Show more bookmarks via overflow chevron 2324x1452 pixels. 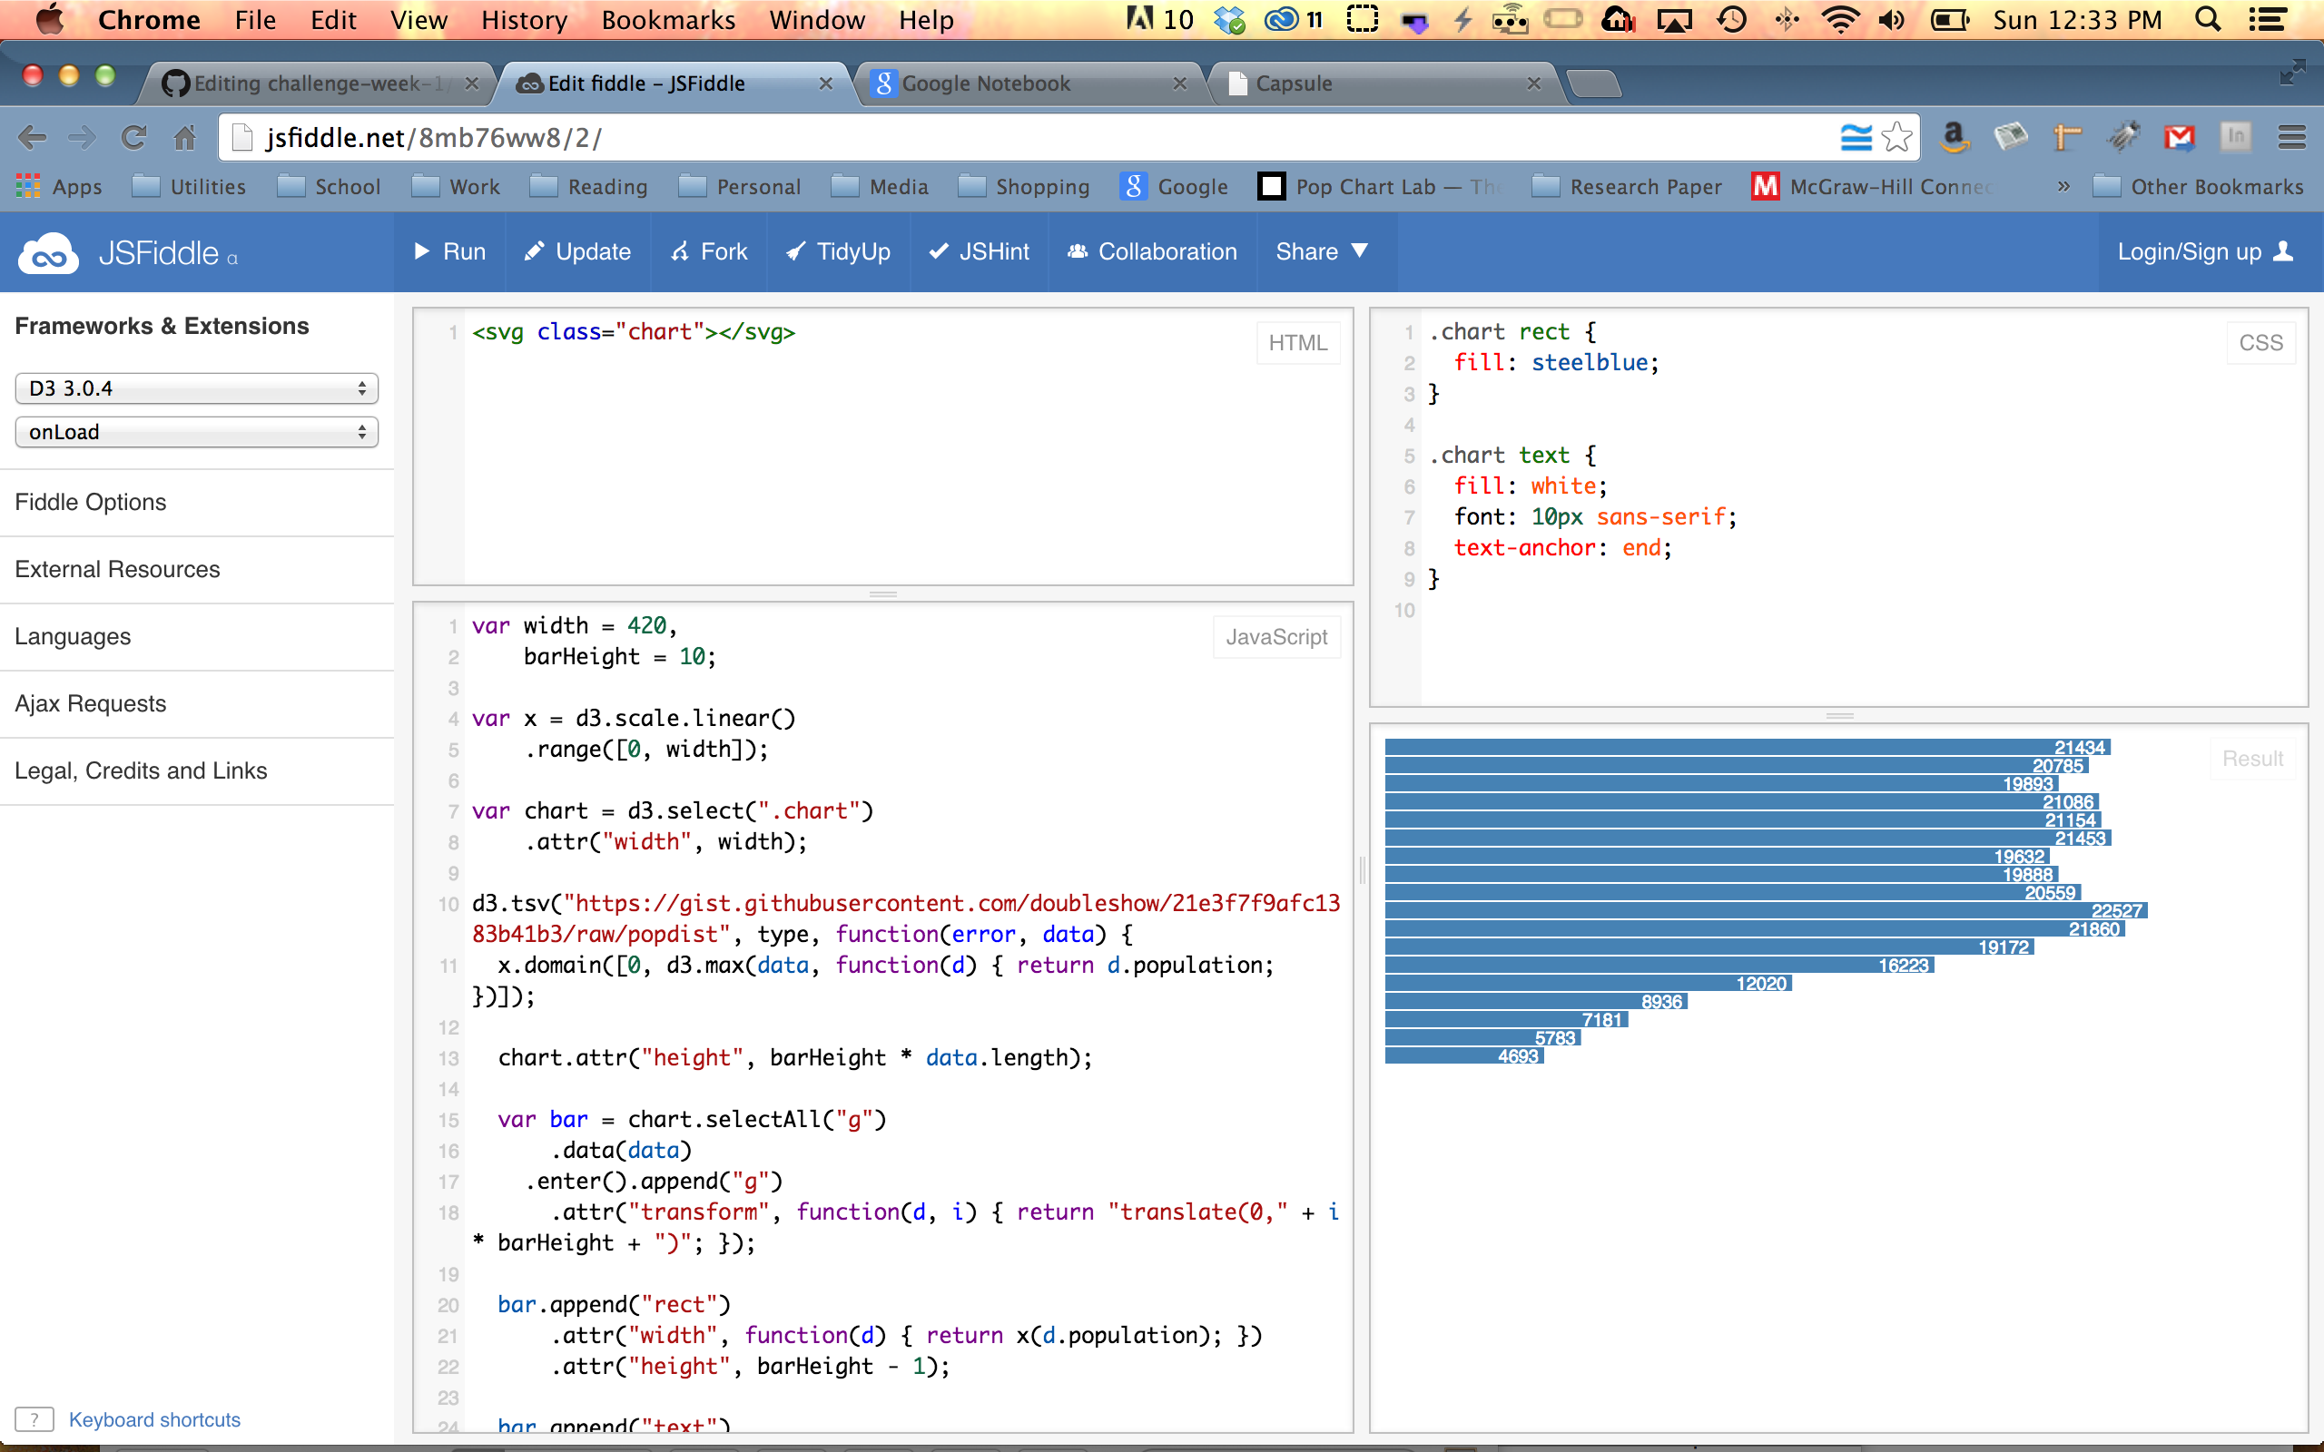click(2063, 186)
